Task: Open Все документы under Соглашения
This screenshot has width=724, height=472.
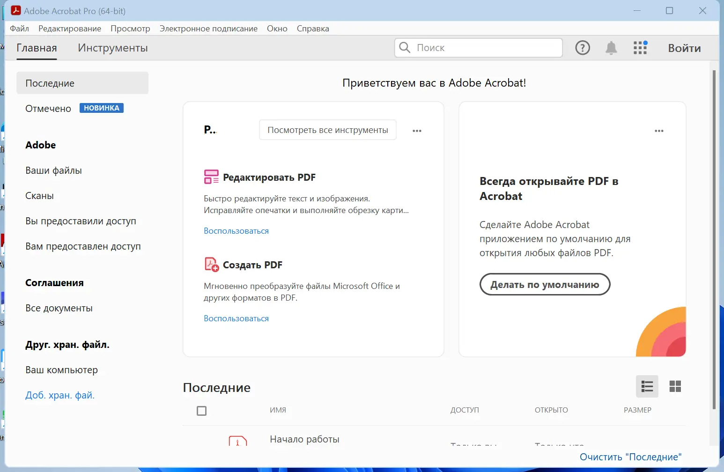Action: pyautogui.click(x=59, y=308)
